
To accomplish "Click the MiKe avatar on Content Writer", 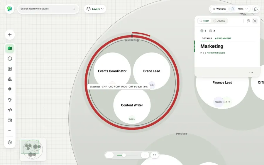I will point(132,119).
